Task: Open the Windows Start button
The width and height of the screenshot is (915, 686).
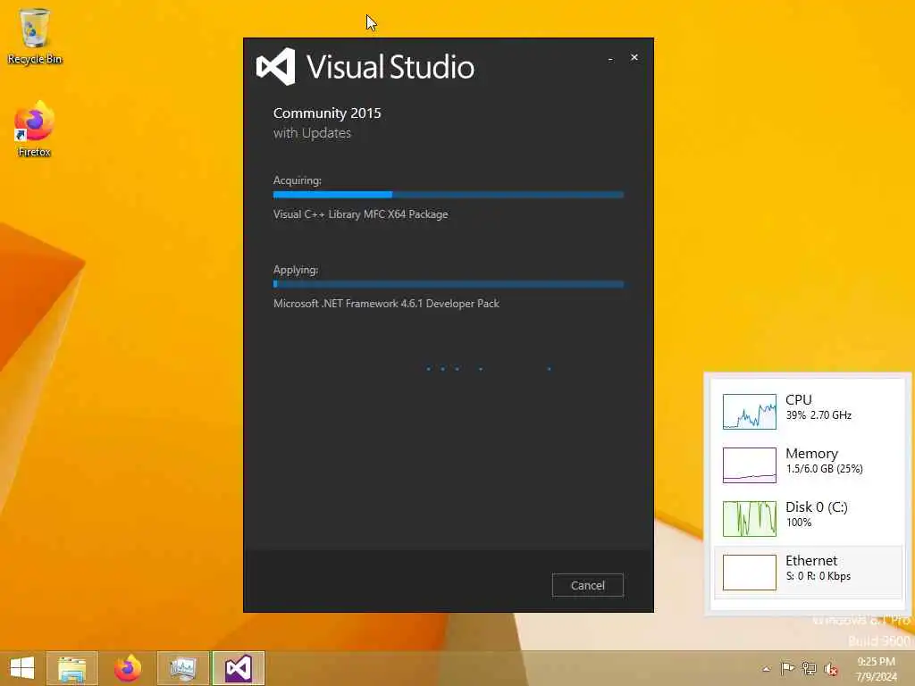Action: click(22, 668)
